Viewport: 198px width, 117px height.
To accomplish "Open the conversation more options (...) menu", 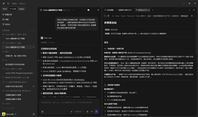I will [x=73, y=10].
